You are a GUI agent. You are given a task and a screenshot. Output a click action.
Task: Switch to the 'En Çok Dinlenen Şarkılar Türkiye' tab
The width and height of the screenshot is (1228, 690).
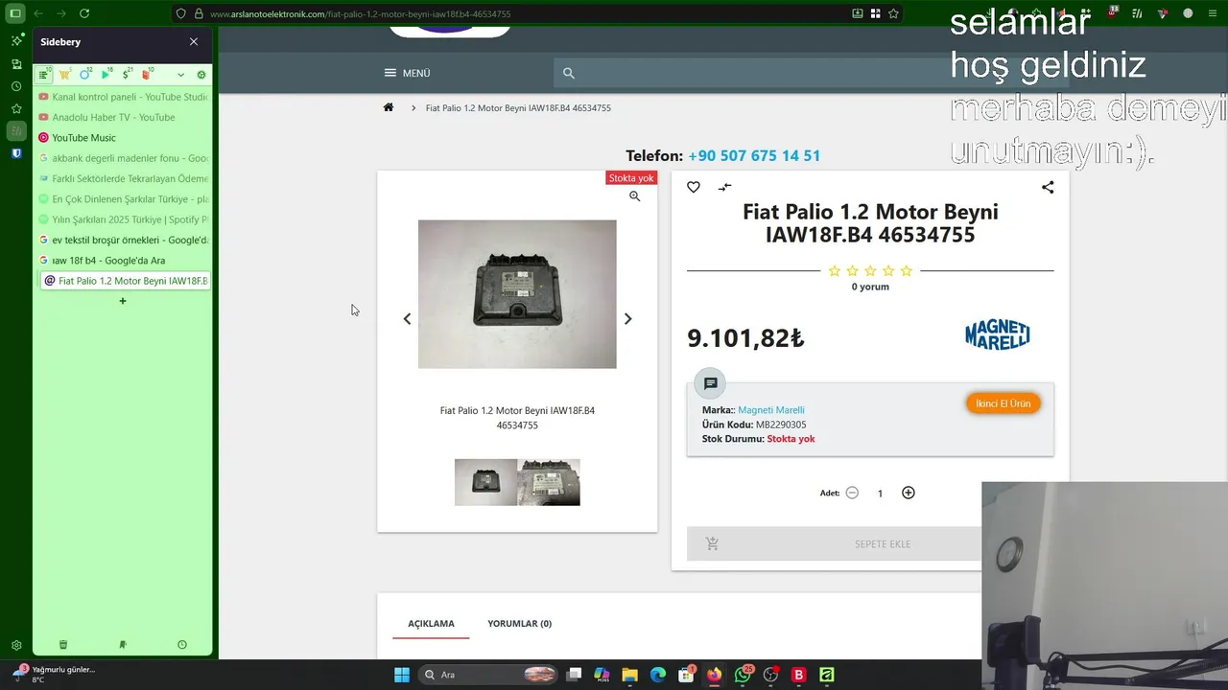(x=122, y=199)
